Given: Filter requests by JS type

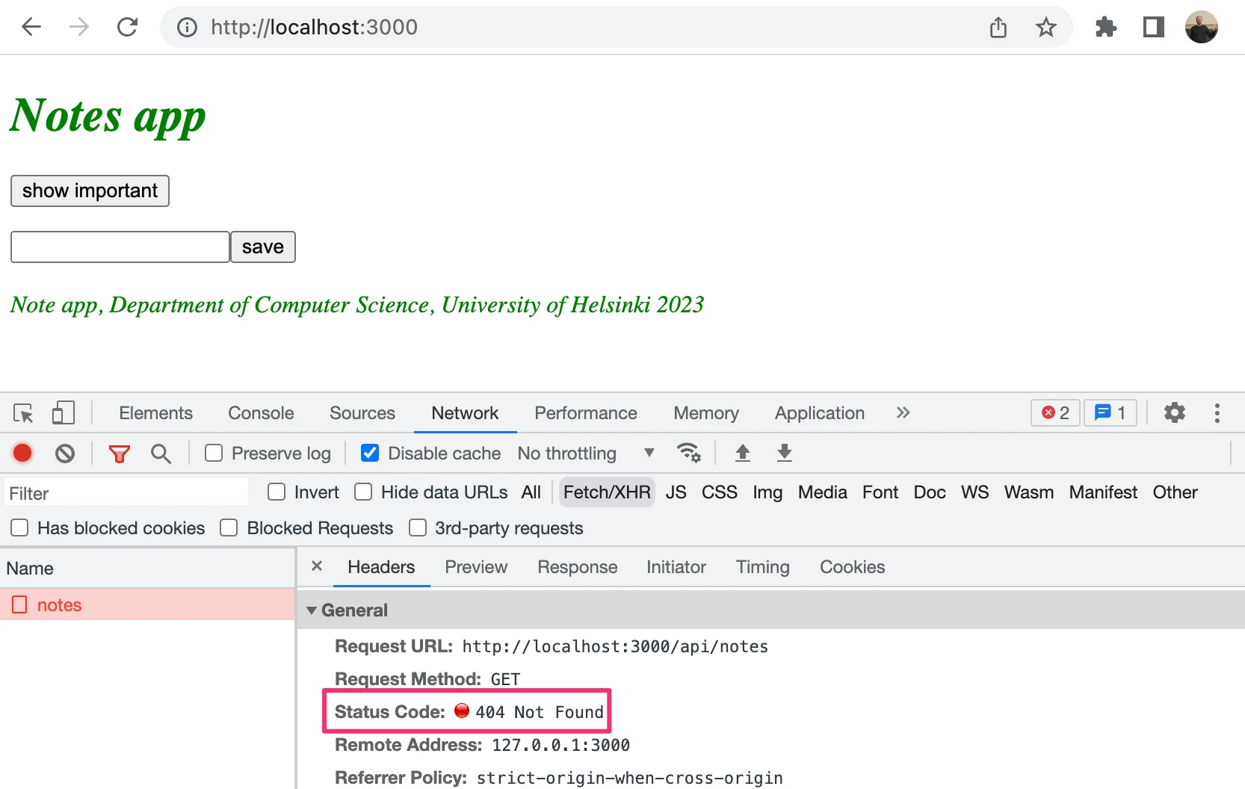Looking at the screenshot, I should [676, 492].
